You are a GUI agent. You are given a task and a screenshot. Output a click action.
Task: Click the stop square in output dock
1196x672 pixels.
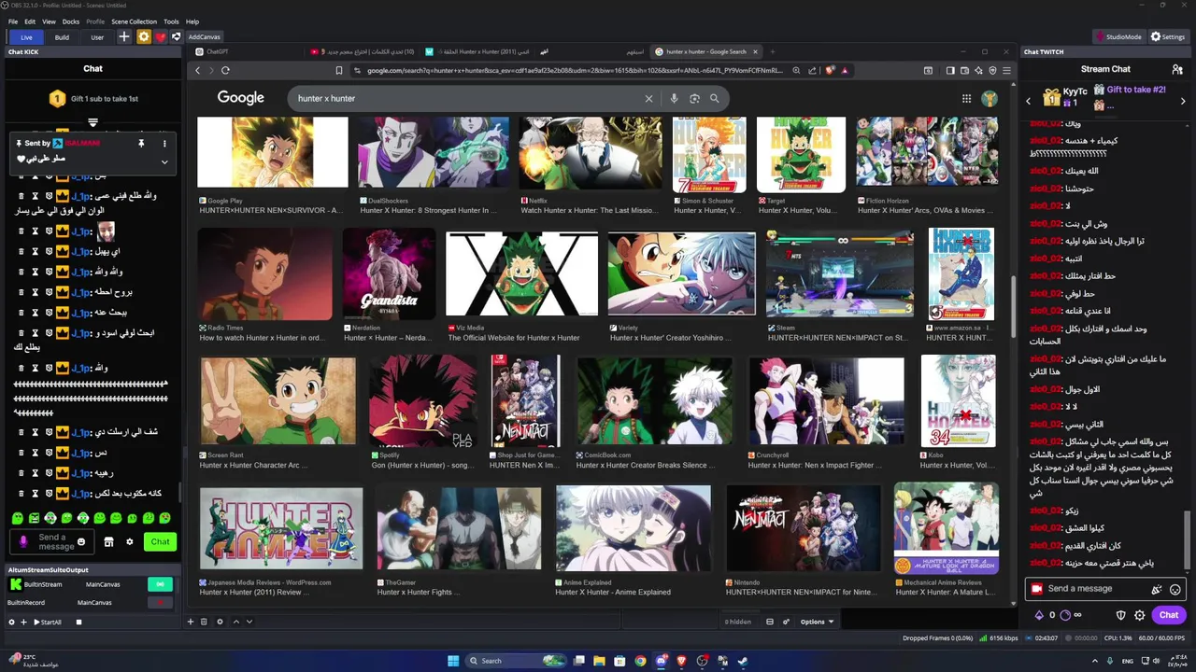click(79, 622)
